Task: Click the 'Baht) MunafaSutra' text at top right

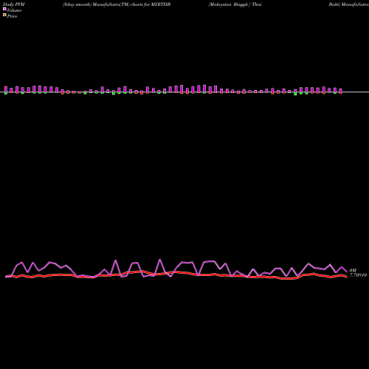Action: point(348,4)
